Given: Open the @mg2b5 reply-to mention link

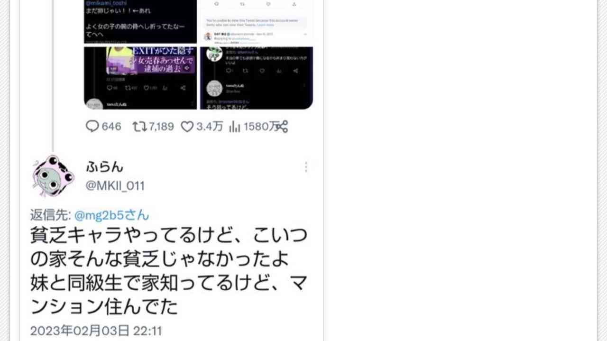Looking at the screenshot, I should click(111, 215).
